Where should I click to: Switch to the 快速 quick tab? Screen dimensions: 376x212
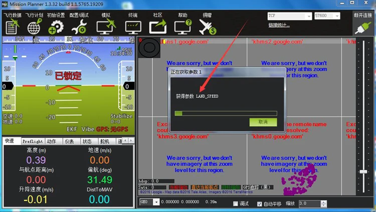12,141
